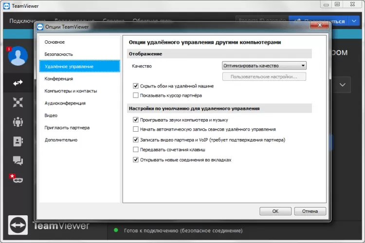Image resolution: width=365 pixels, height=243 pixels.
Task: Click the OK button
Action: click(275, 211)
